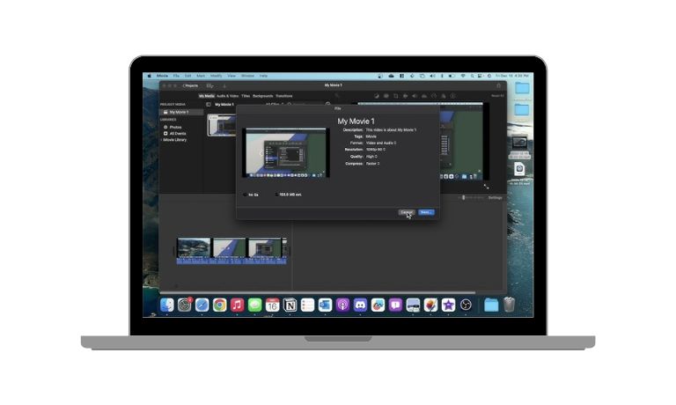Switch to the Transitions tab
This screenshot has height=405, width=676.
click(x=284, y=95)
